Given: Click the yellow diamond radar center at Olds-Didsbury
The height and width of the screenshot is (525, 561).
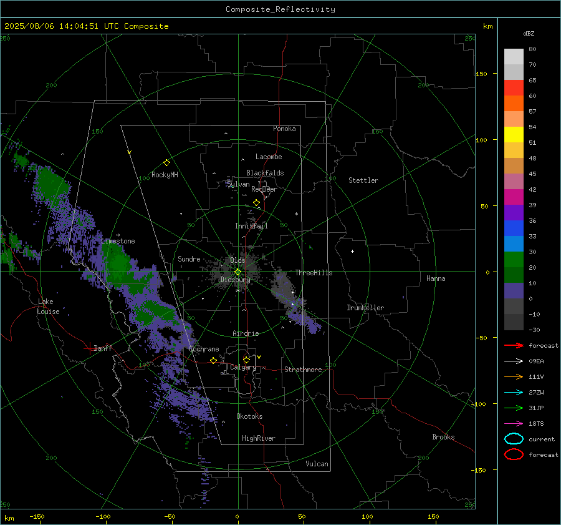Looking at the screenshot, I should pyautogui.click(x=237, y=272).
